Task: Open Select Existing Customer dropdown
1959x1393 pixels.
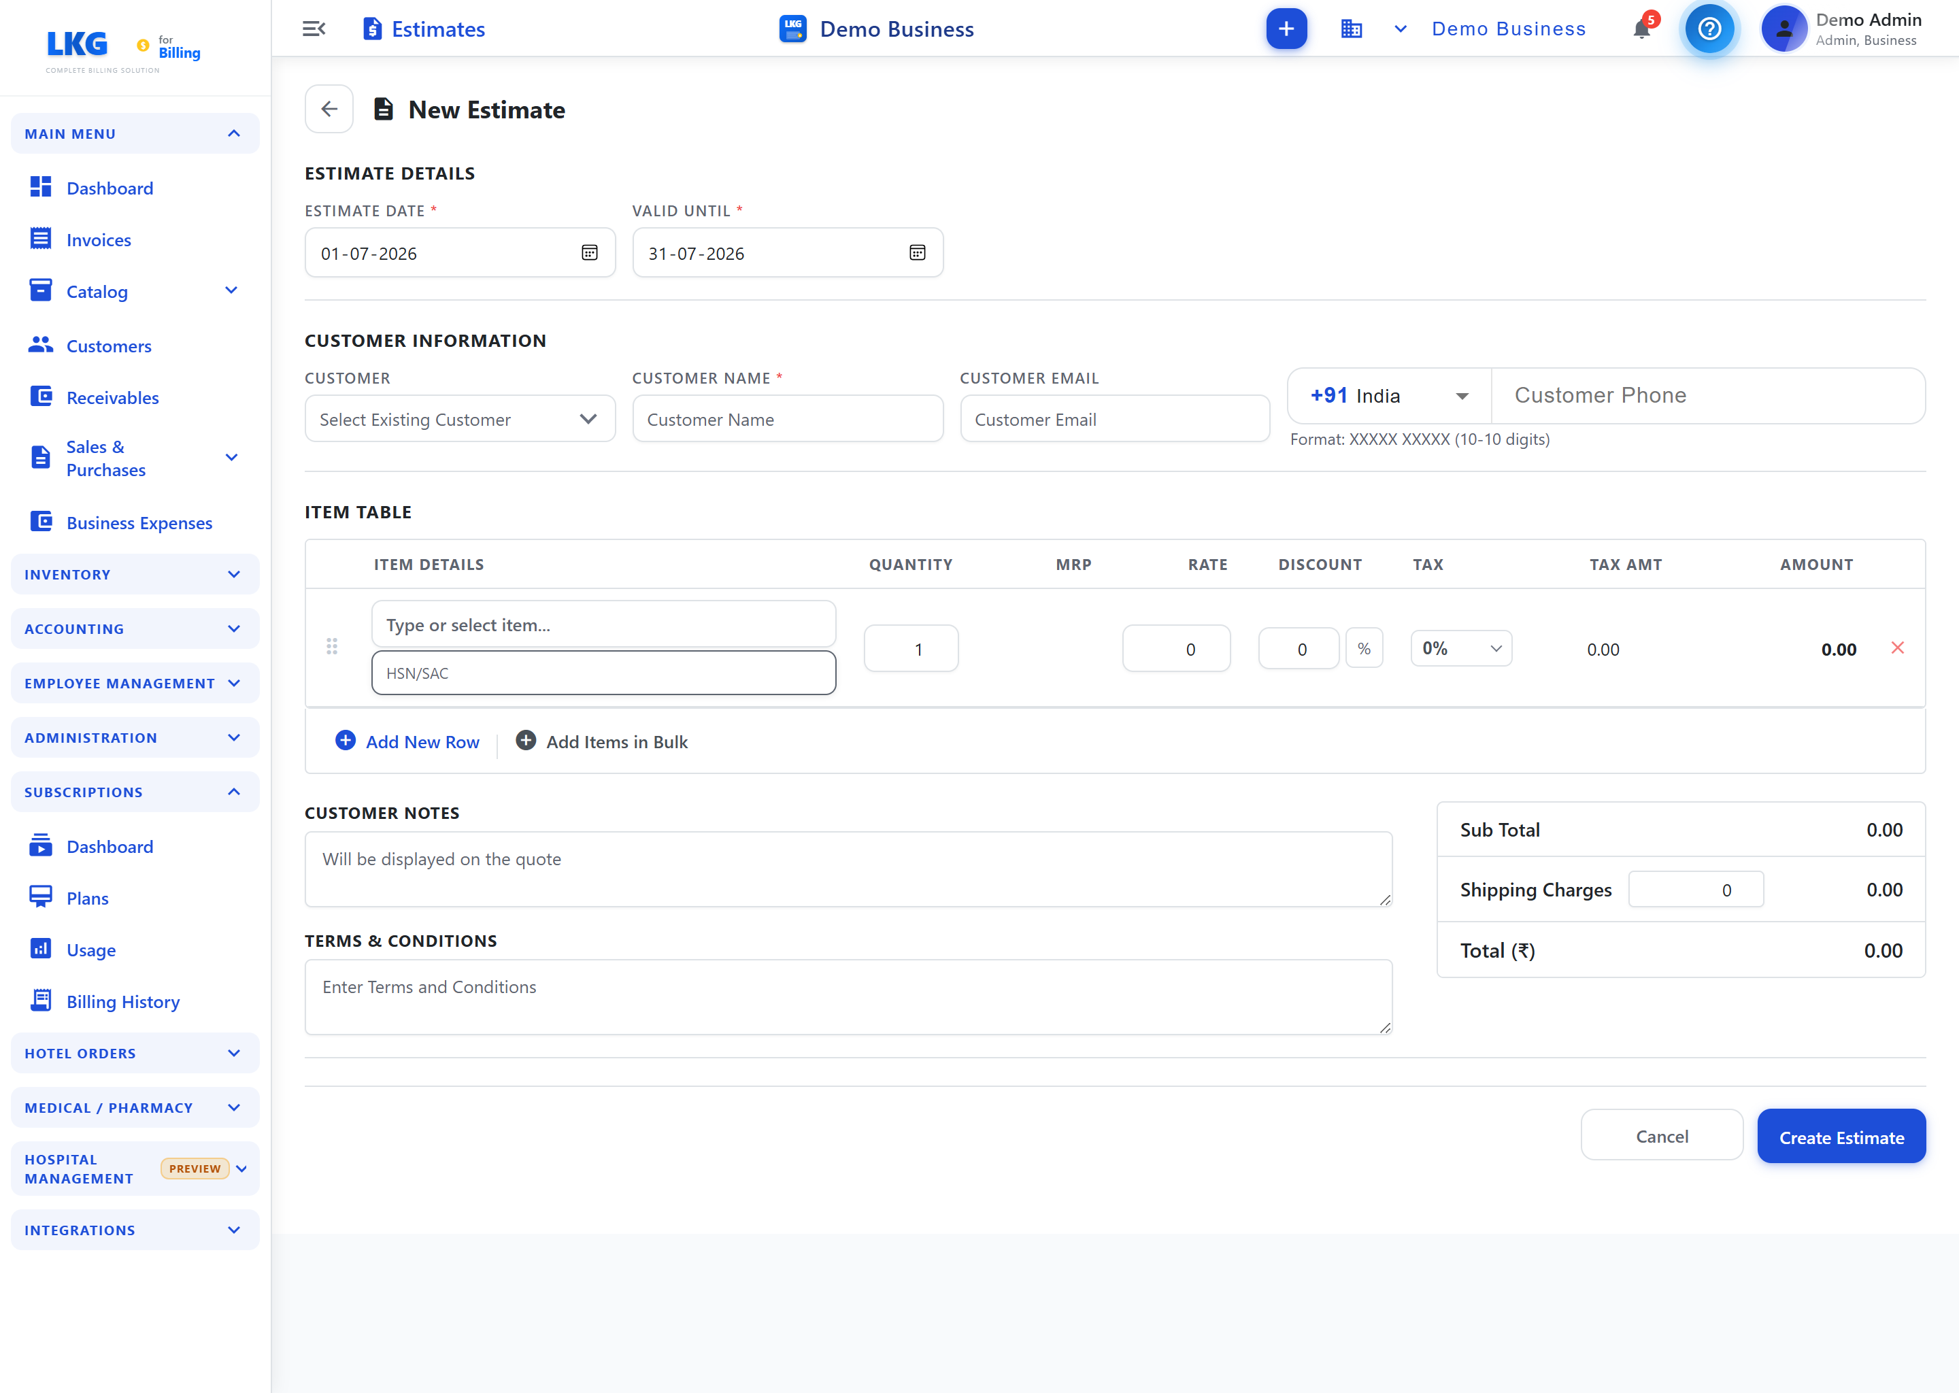Action: coord(460,418)
